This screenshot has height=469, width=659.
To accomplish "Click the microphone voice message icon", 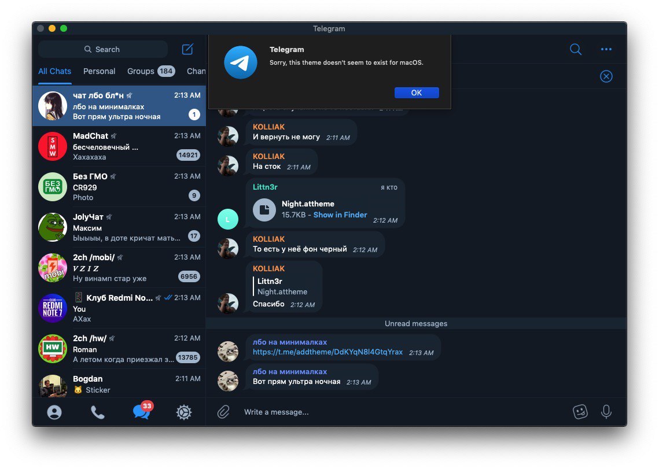I will [606, 412].
